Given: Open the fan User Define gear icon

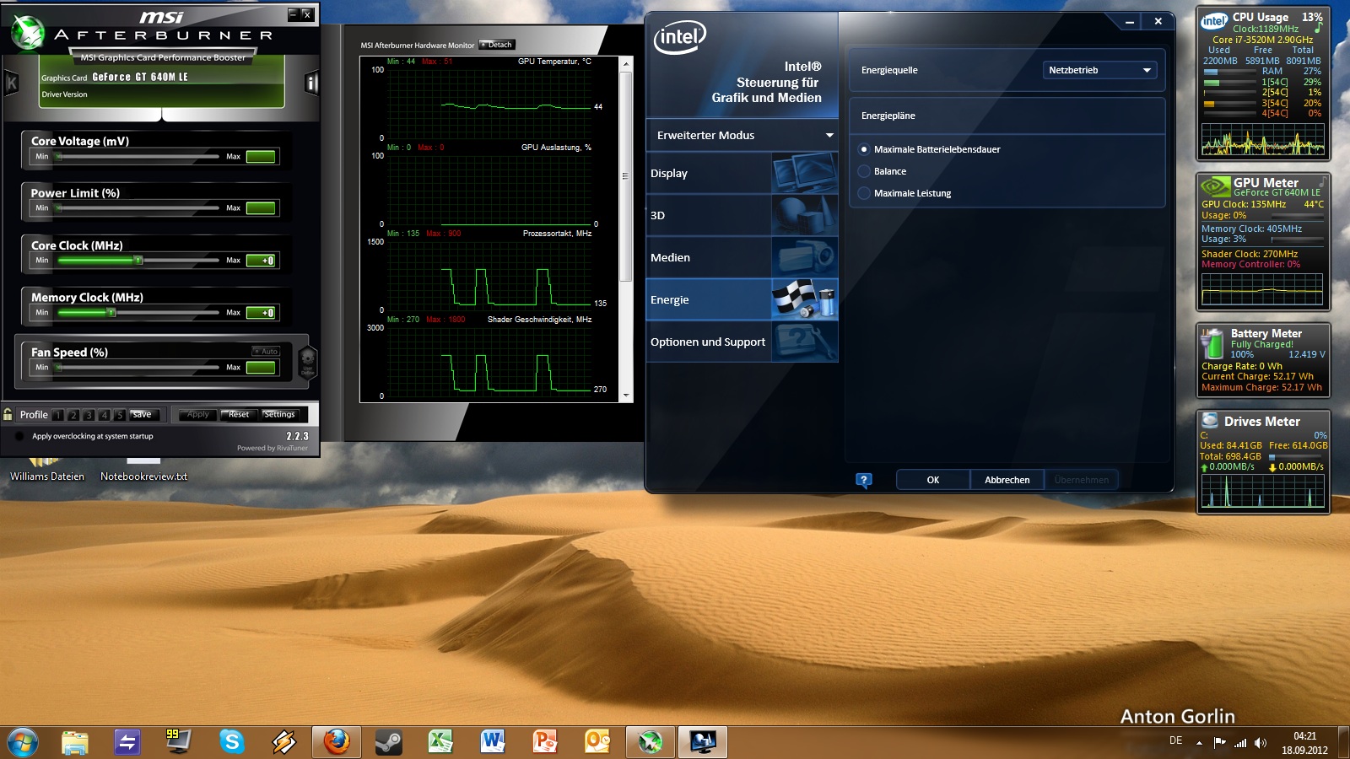Looking at the screenshot, I should tap(308, 360).
